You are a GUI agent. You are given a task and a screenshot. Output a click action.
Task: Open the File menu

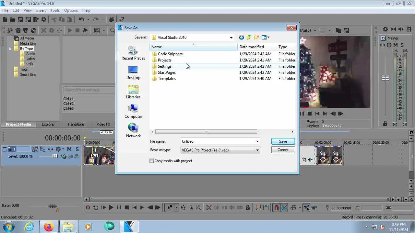[x=5, y=10]
